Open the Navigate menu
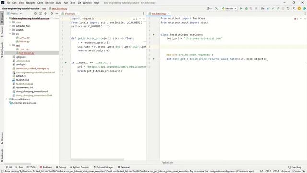Image resolution: width=307 pixels, height=173 pixels. (x=31, y=3)
